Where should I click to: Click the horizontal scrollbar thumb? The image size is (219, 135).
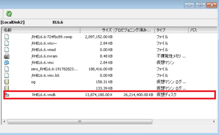click(x=80, y=122)
